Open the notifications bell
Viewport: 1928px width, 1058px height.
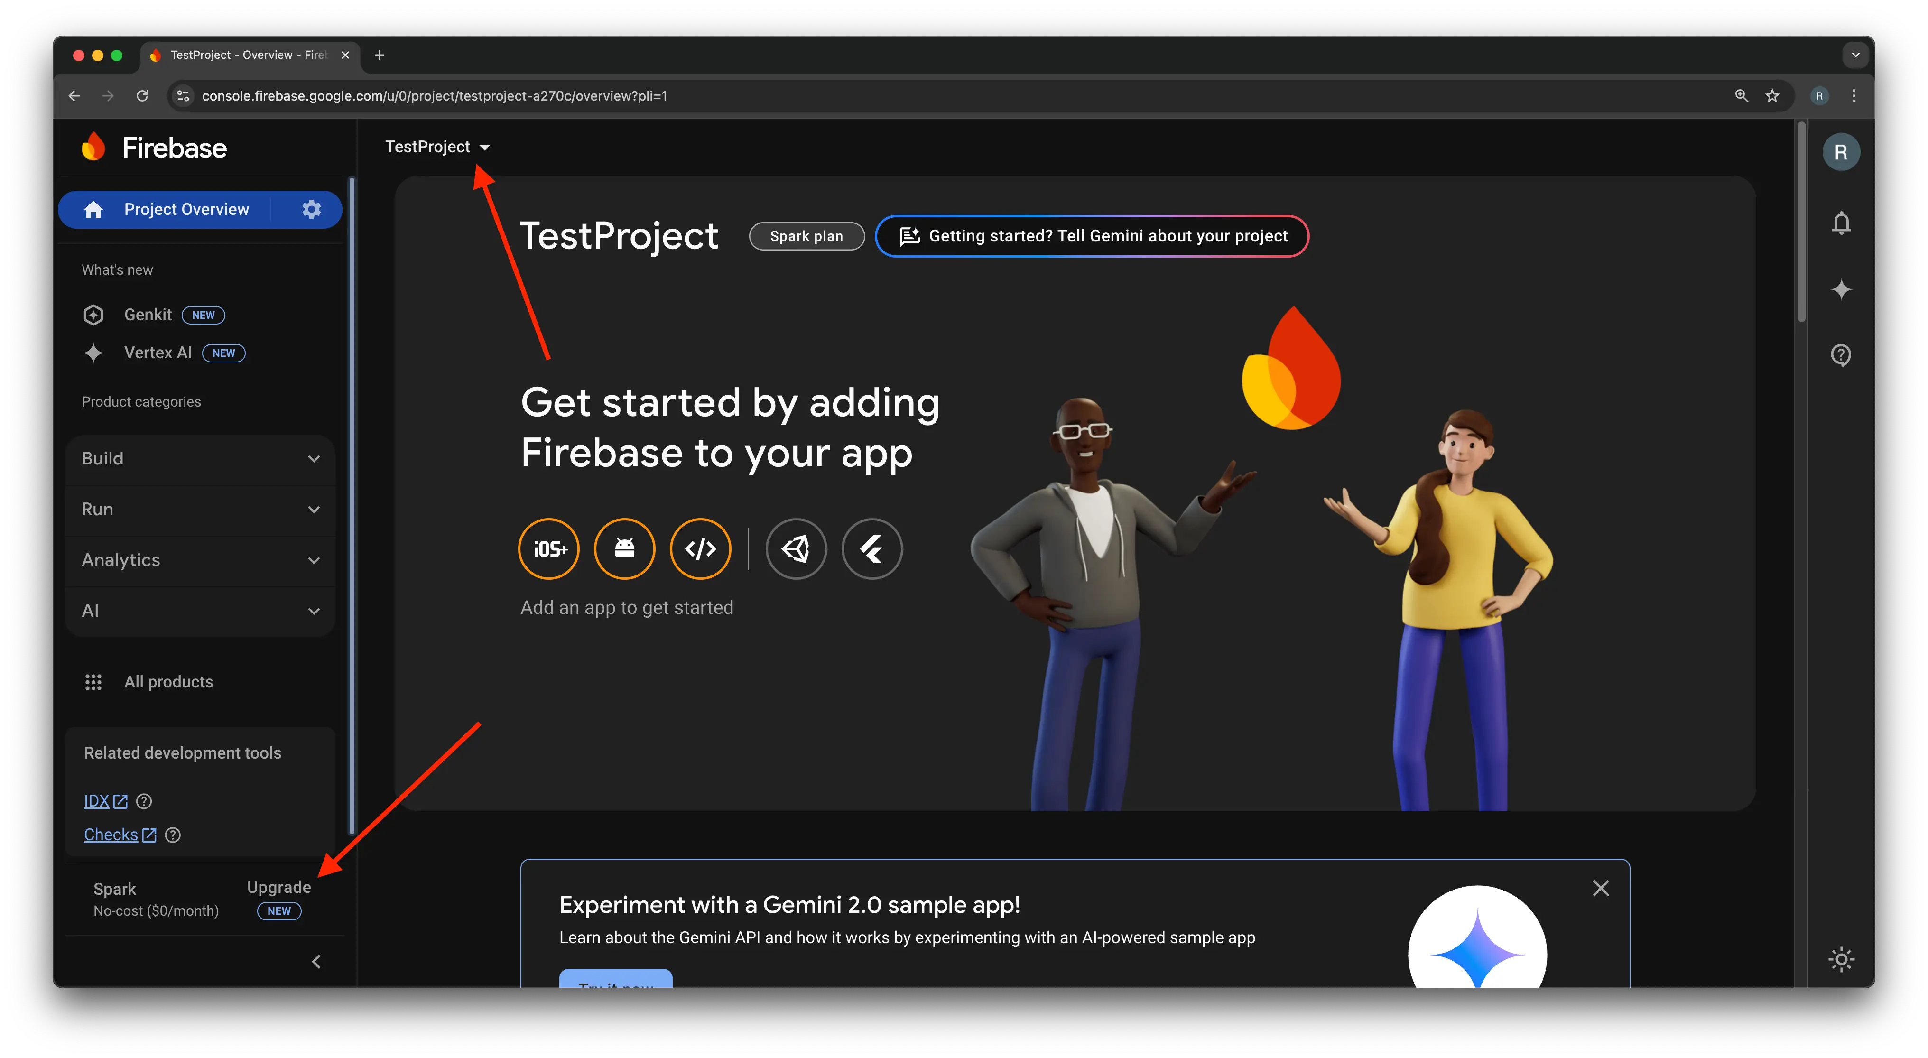1841,223
